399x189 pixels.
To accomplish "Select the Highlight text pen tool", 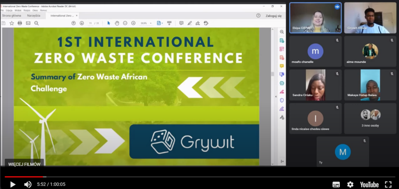I will pos(190,23).
